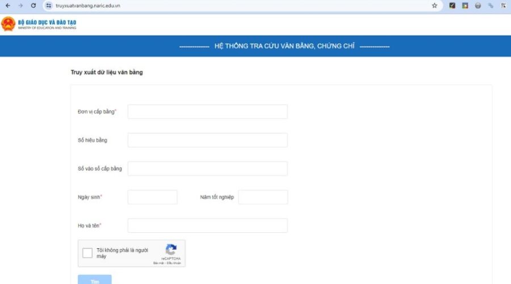
Task: Focus the Năm tốt nghiệp field
Action: (263, 197)
